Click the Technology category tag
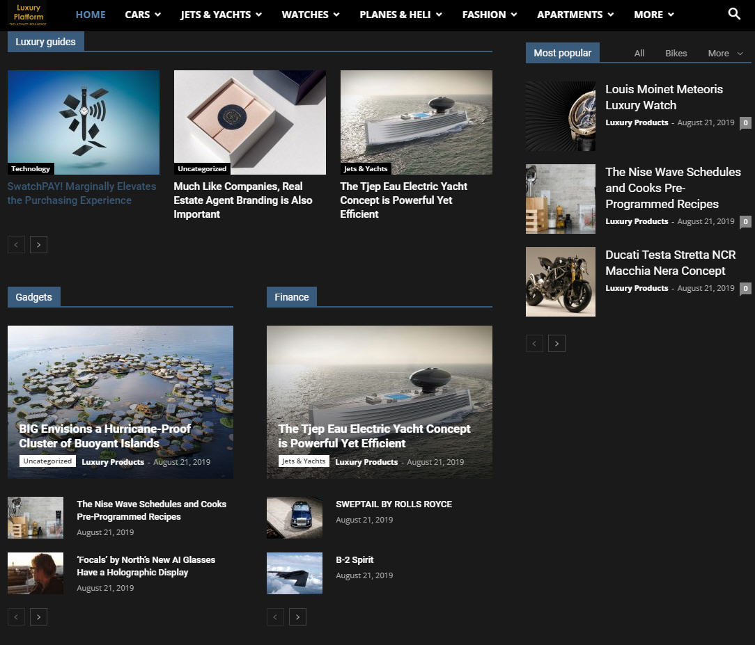The width and height of the screenshot is (755, 645). 31,168
